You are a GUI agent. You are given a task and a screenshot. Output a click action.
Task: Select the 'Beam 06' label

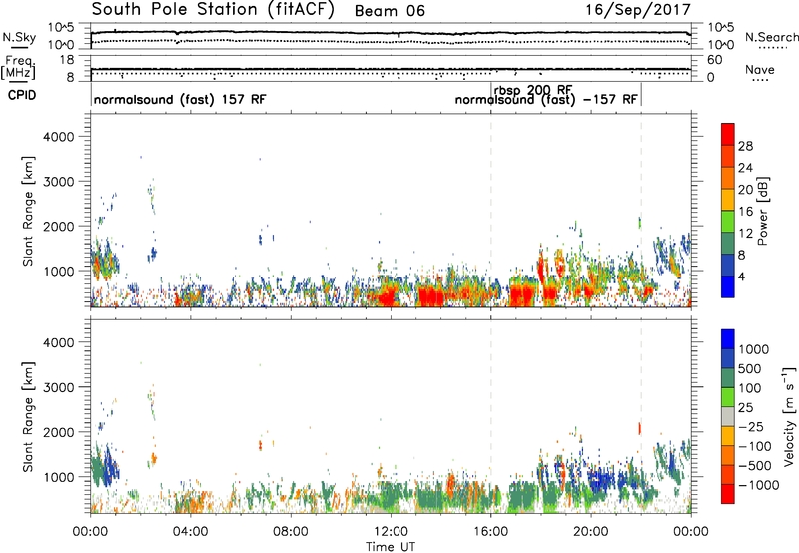click(390, 11)
